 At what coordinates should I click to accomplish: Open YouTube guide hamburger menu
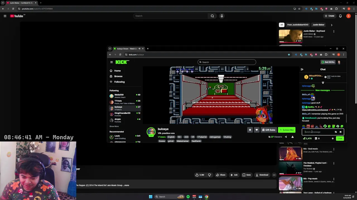[5, 16]
